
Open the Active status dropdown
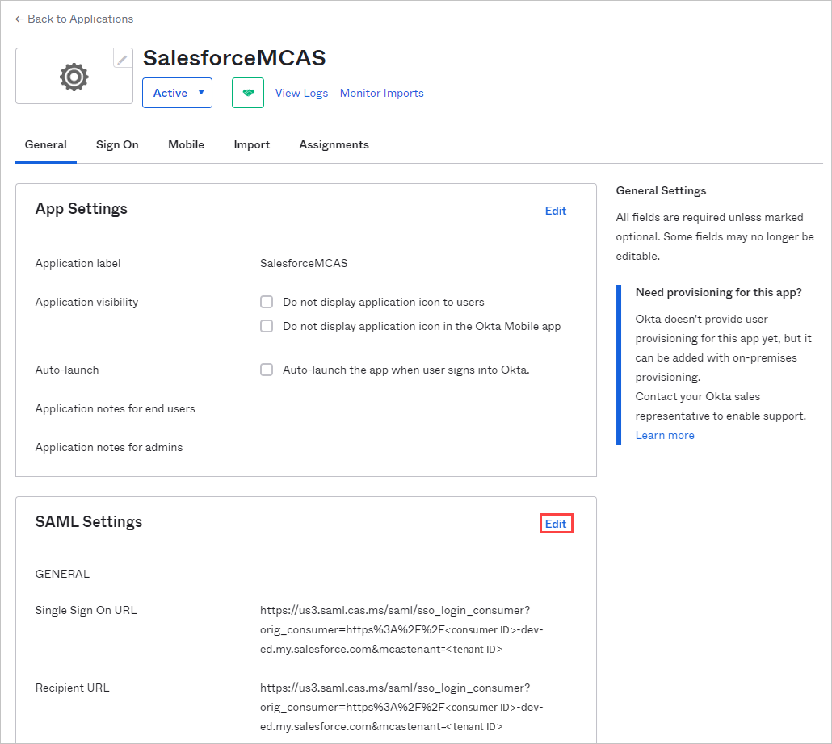tap(177, 92)
